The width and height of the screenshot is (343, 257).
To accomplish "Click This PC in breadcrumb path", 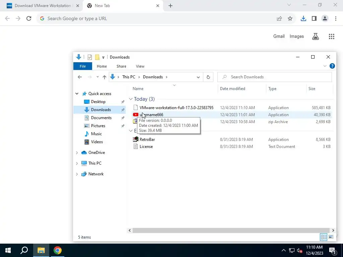I will [x=129, y=77].
